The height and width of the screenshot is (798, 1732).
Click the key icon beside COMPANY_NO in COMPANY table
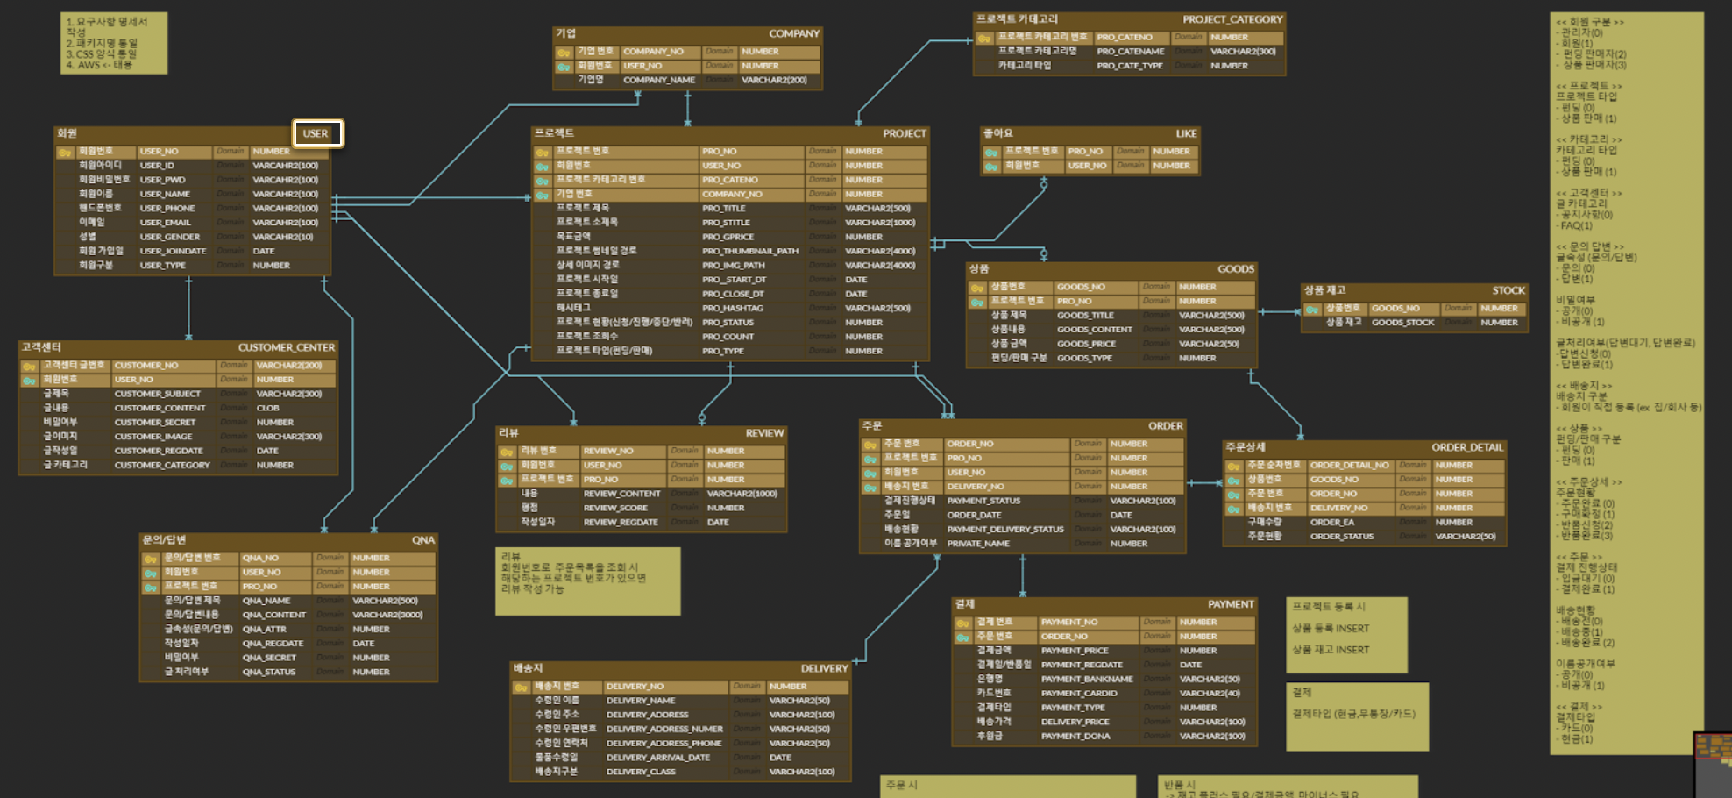[x=564, y=52]
